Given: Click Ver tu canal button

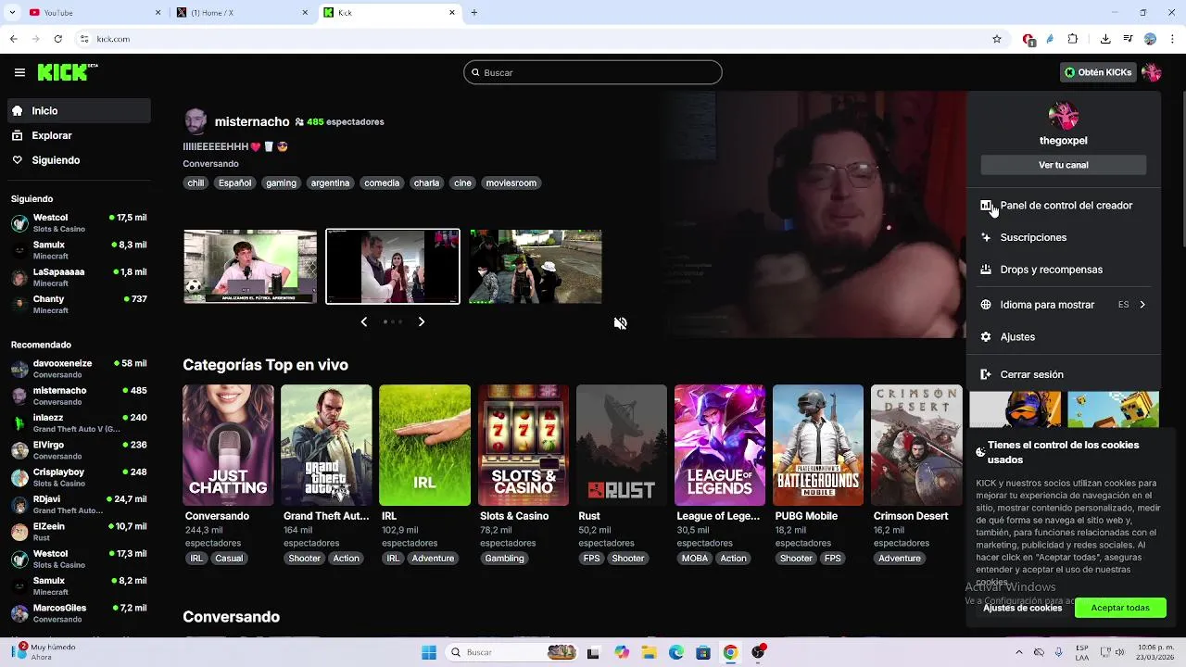Looking at the screenshot, I should 1064,165.
